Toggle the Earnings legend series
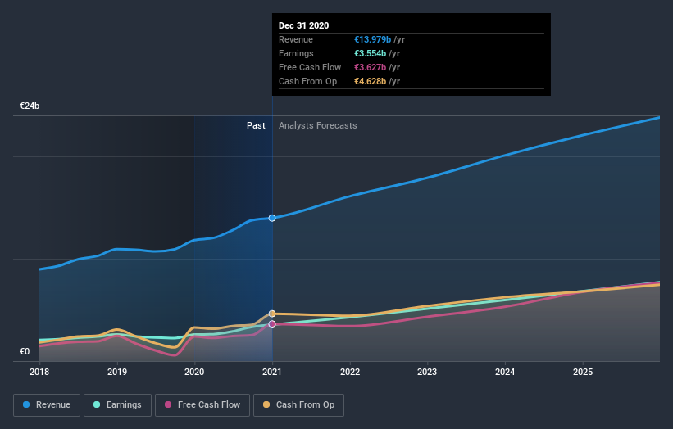This screenshot has width=673, height=429. (117, 405)
